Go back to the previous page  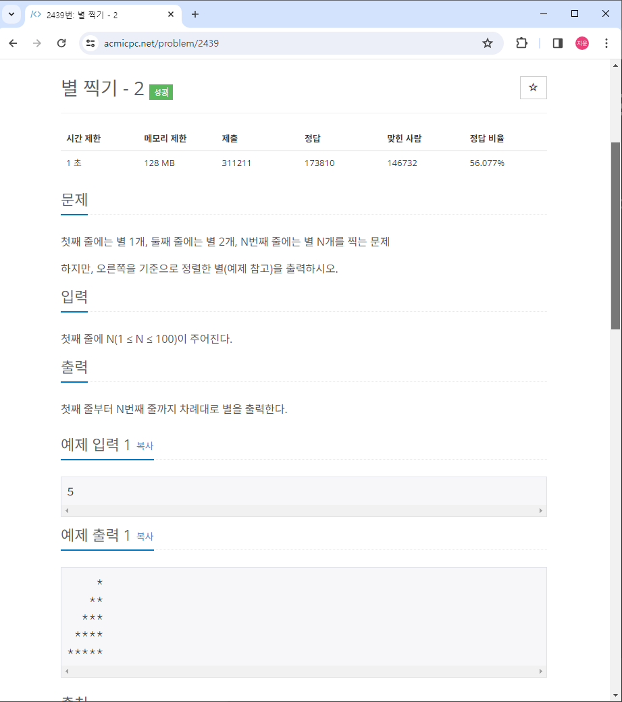(13, 43)
